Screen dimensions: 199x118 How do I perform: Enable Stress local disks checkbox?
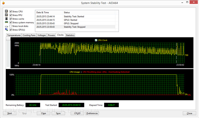tap(11, 26)
